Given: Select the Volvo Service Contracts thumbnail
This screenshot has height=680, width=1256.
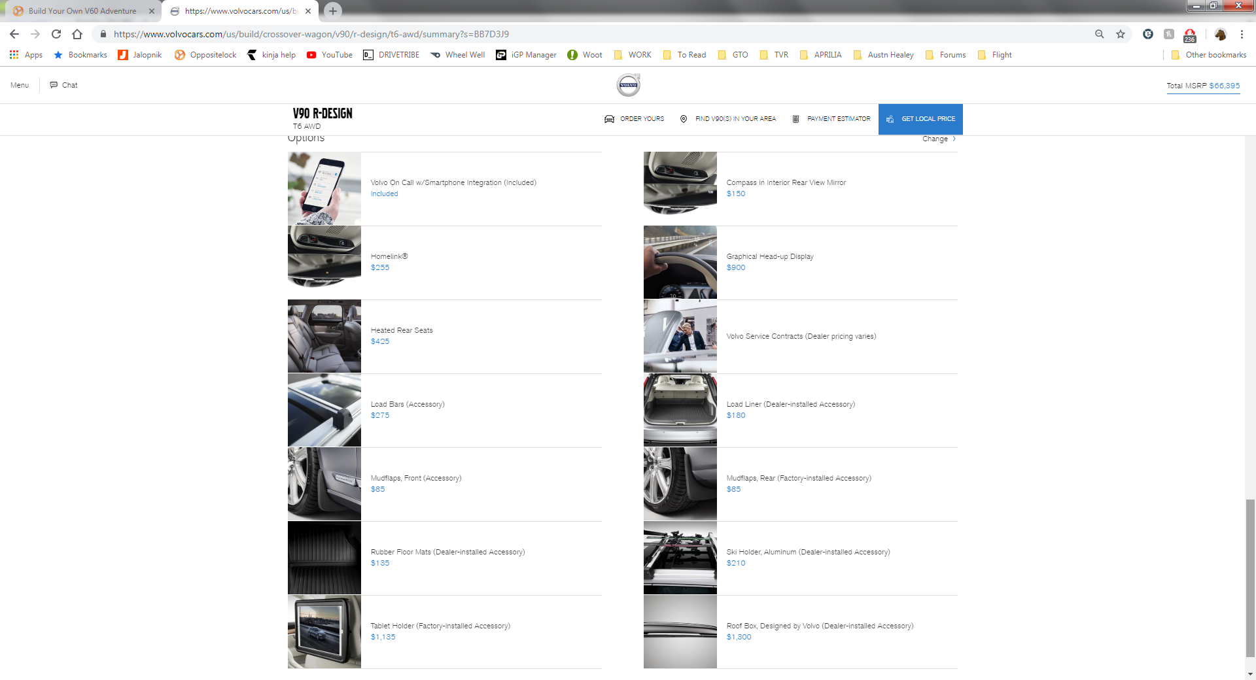Looking at the screenshot, I should [680, 336].
